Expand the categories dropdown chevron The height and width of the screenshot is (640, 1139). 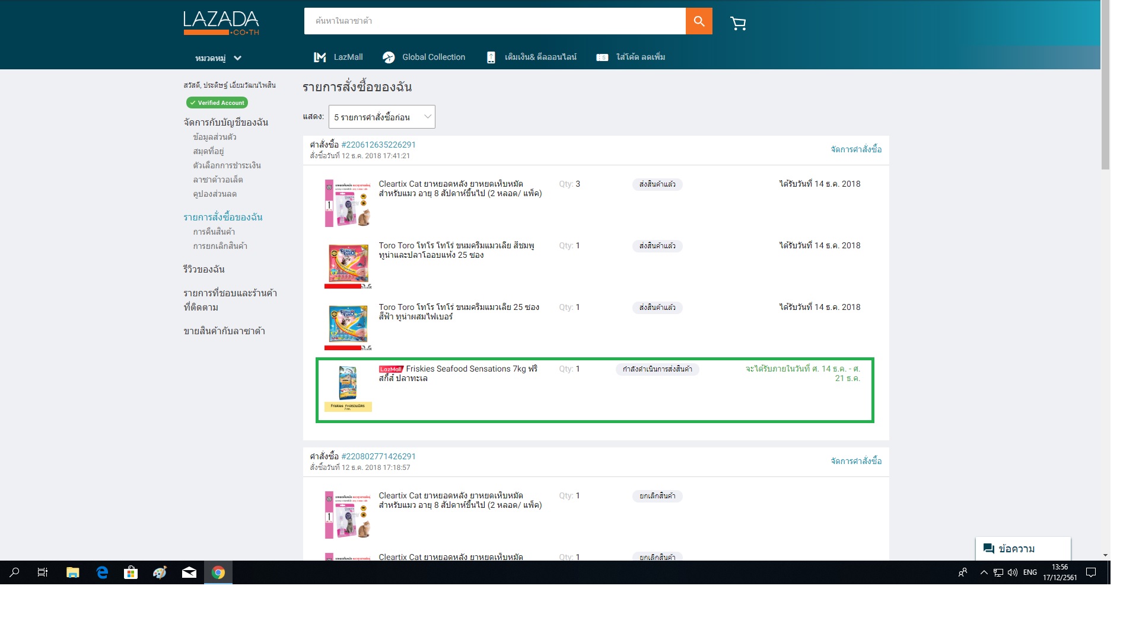tap(237, 58)
